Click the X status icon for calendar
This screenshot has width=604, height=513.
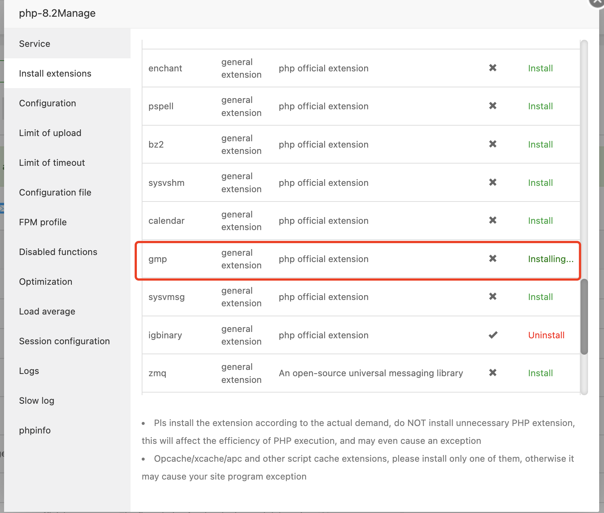click(x=493, y=220)
